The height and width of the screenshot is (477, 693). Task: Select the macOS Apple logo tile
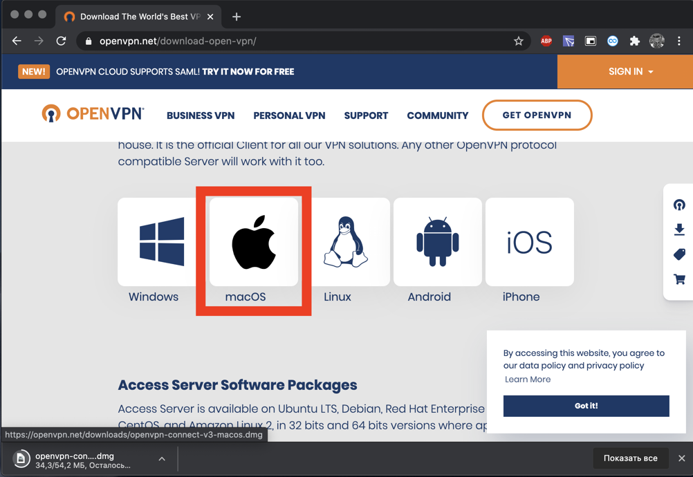tap(254, 242)
